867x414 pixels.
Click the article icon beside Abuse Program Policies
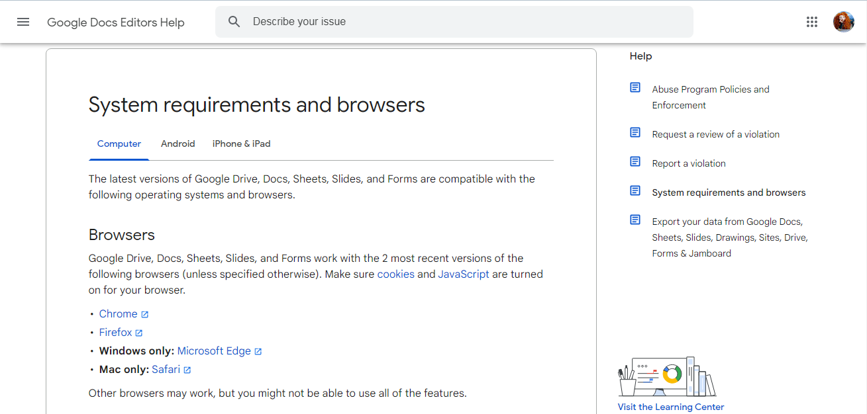[635, 87]
